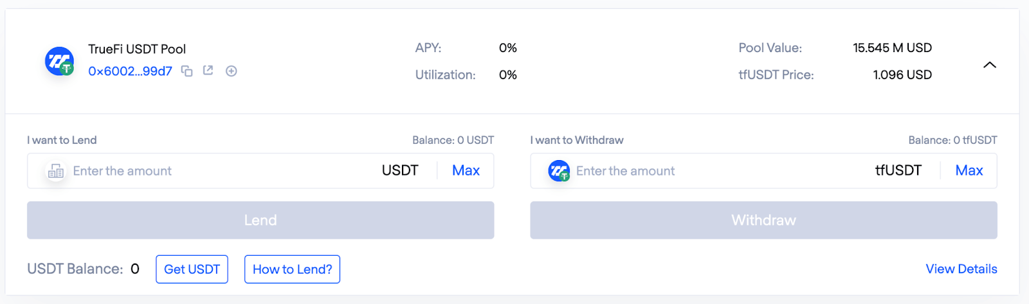Click the Get USDT button
The height and width of the screenshot is (304, 1029).
coord(192,269)
